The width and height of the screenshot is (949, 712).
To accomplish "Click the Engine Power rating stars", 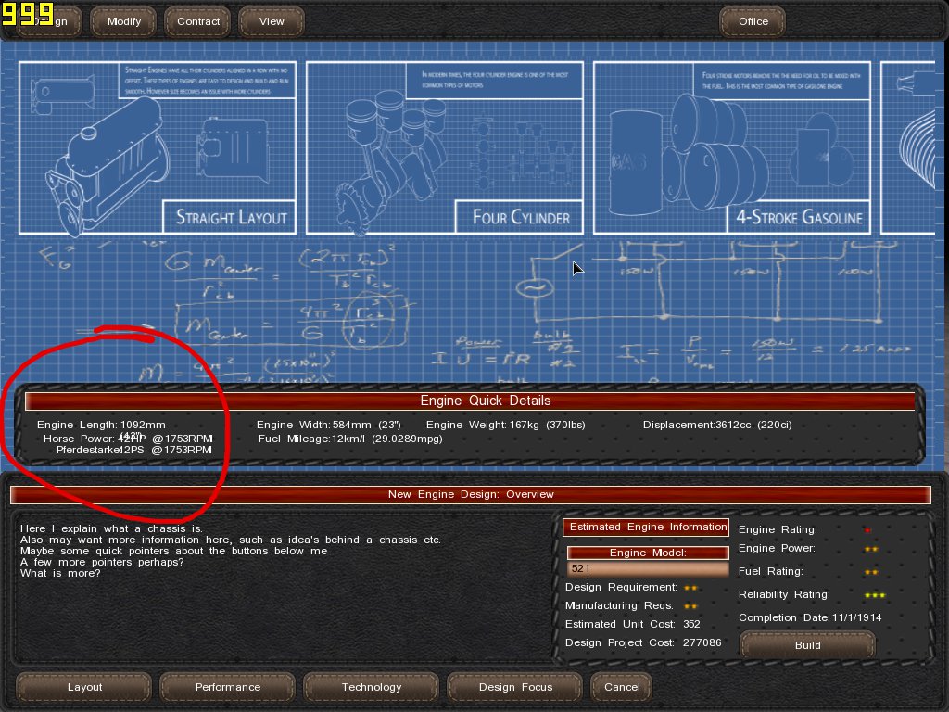I will [871, 550].
